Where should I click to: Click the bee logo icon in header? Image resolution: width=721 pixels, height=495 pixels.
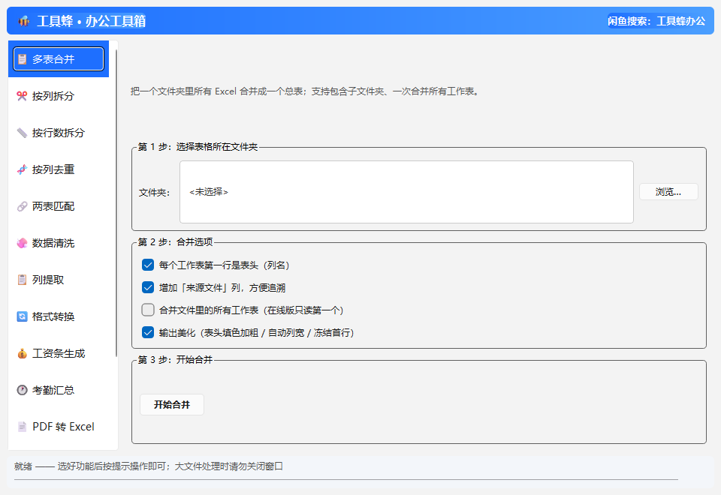(x=24, y=21)
